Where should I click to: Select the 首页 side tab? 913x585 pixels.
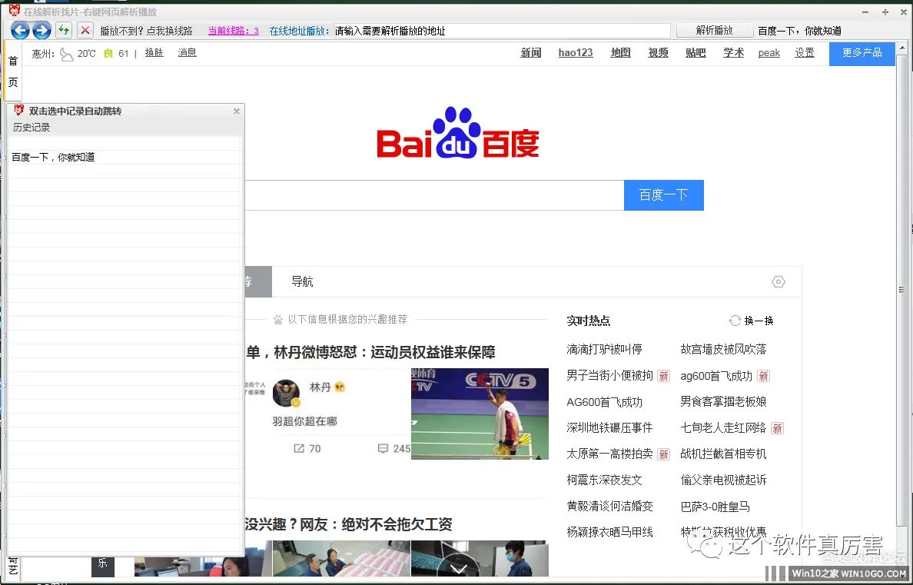click(13, 71)
